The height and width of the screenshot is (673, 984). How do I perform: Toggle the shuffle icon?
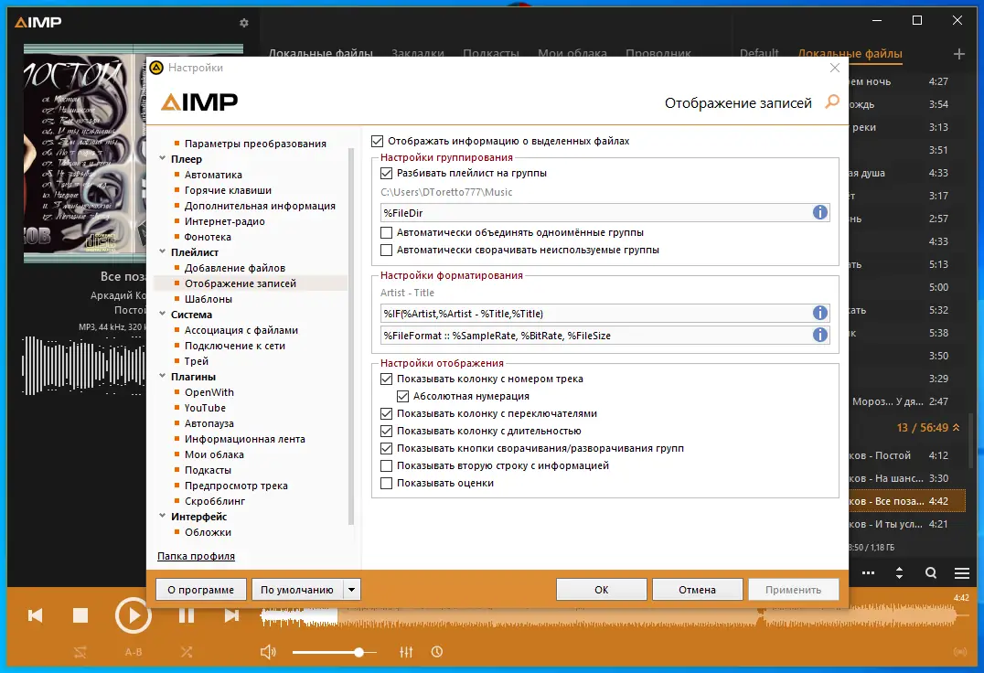click(x=187, y=652)
